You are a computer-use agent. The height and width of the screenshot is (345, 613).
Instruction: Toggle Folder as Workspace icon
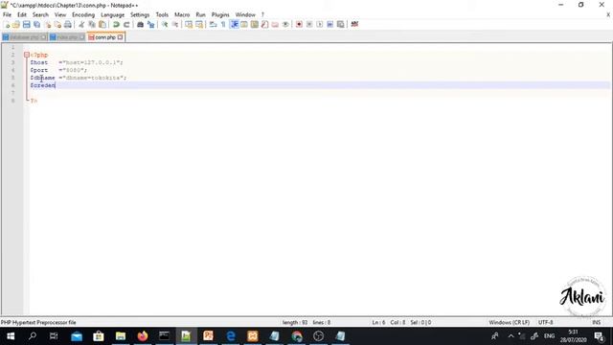[275, 25]
